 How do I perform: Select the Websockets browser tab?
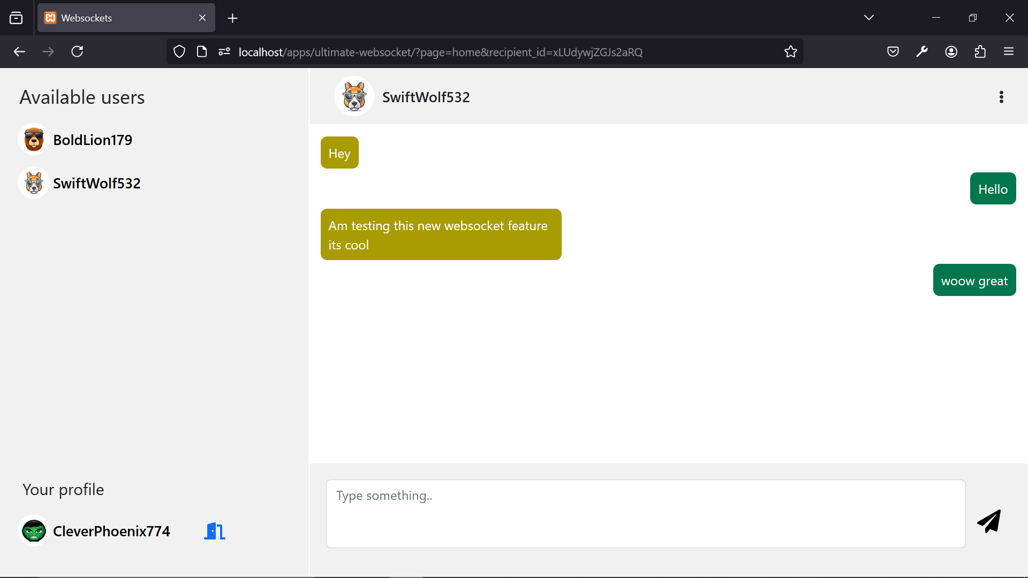click(x=107, y=18)
